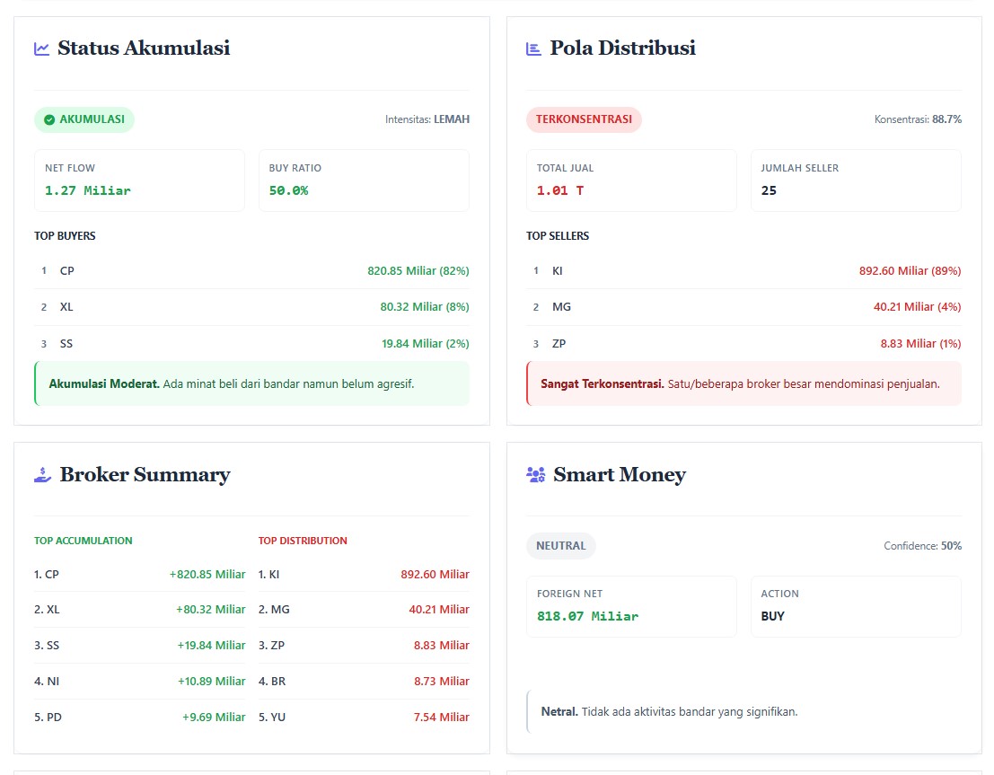This screenshot has width=994, height=775.
Task: Click the Smart Money users icon
Action: pos(536,475)
